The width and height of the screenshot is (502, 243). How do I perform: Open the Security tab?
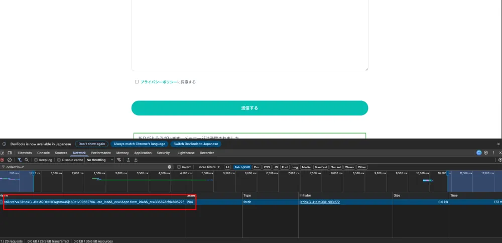(x=163, y=153)
